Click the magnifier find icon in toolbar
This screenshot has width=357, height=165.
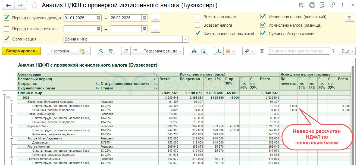(101, 51)
